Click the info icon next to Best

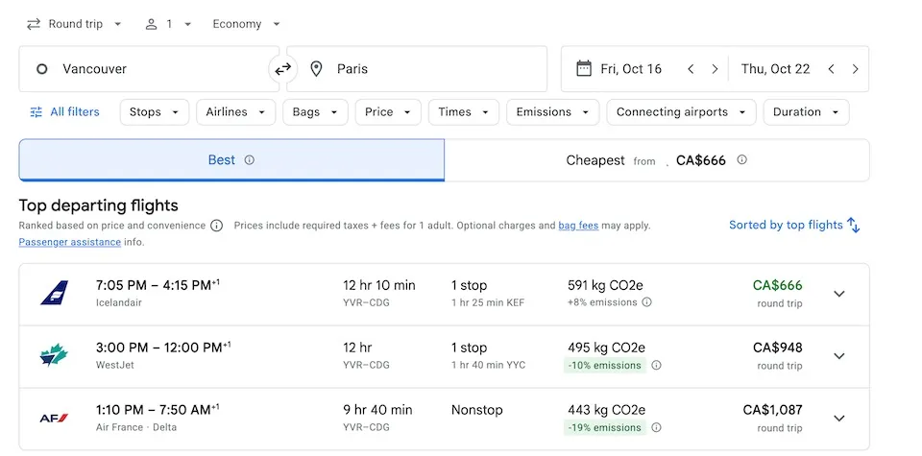point(250,159)
